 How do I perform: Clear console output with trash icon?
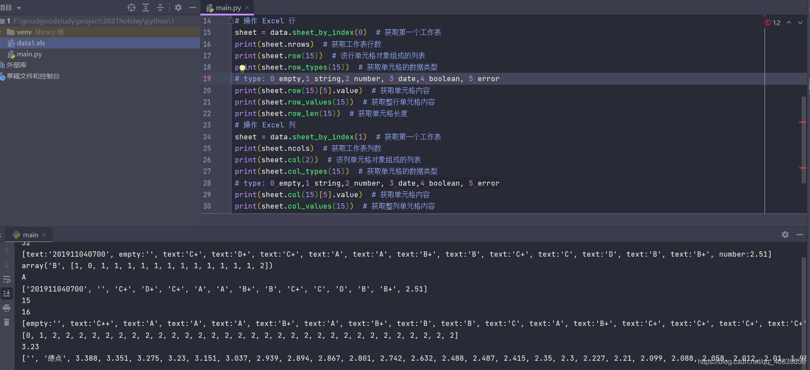(x=7, y=322)
